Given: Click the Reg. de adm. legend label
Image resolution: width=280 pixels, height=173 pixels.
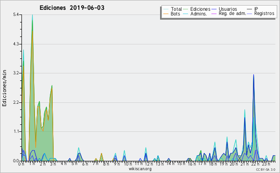Looking at the screenshot, I should 232,14.
